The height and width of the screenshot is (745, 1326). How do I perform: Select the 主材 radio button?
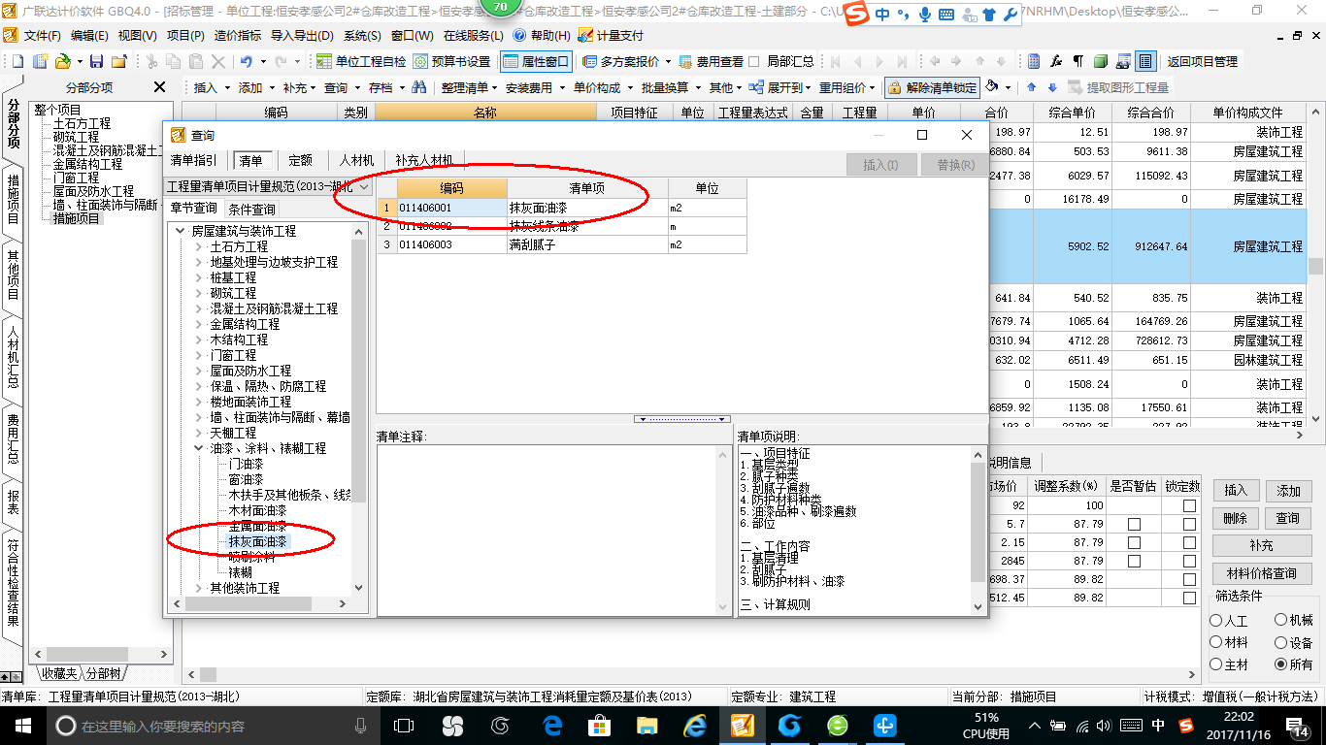pos(1216,664)
